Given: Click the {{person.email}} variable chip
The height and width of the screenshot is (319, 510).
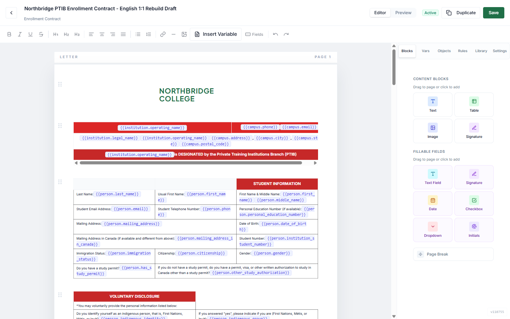Looking at the screenshot, I should pos(131,209).
